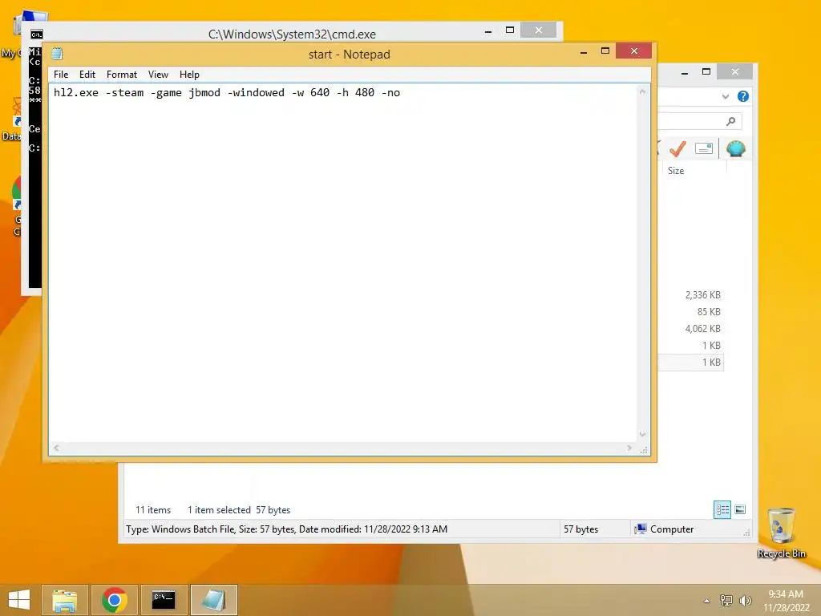Click the volume speaker tray icon
The width and height of the screenshot is (821, 616).
pos(745,600)
